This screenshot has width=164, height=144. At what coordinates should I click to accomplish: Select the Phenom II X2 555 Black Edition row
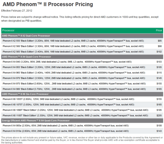tap(82, 41)
